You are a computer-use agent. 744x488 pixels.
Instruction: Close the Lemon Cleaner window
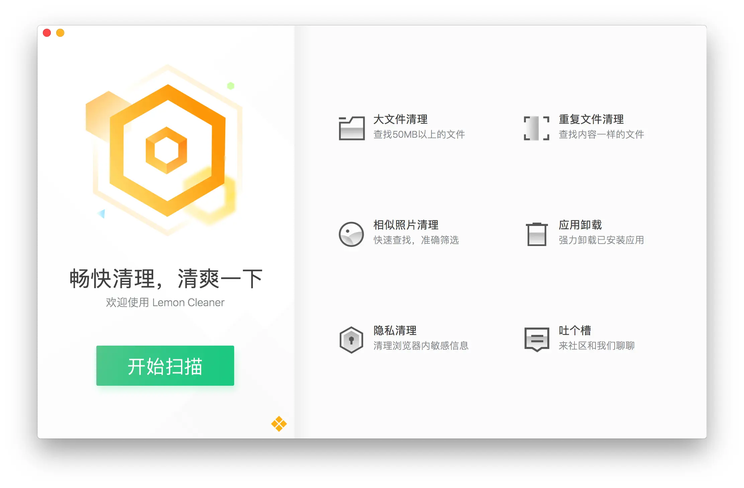pos(47,32)
